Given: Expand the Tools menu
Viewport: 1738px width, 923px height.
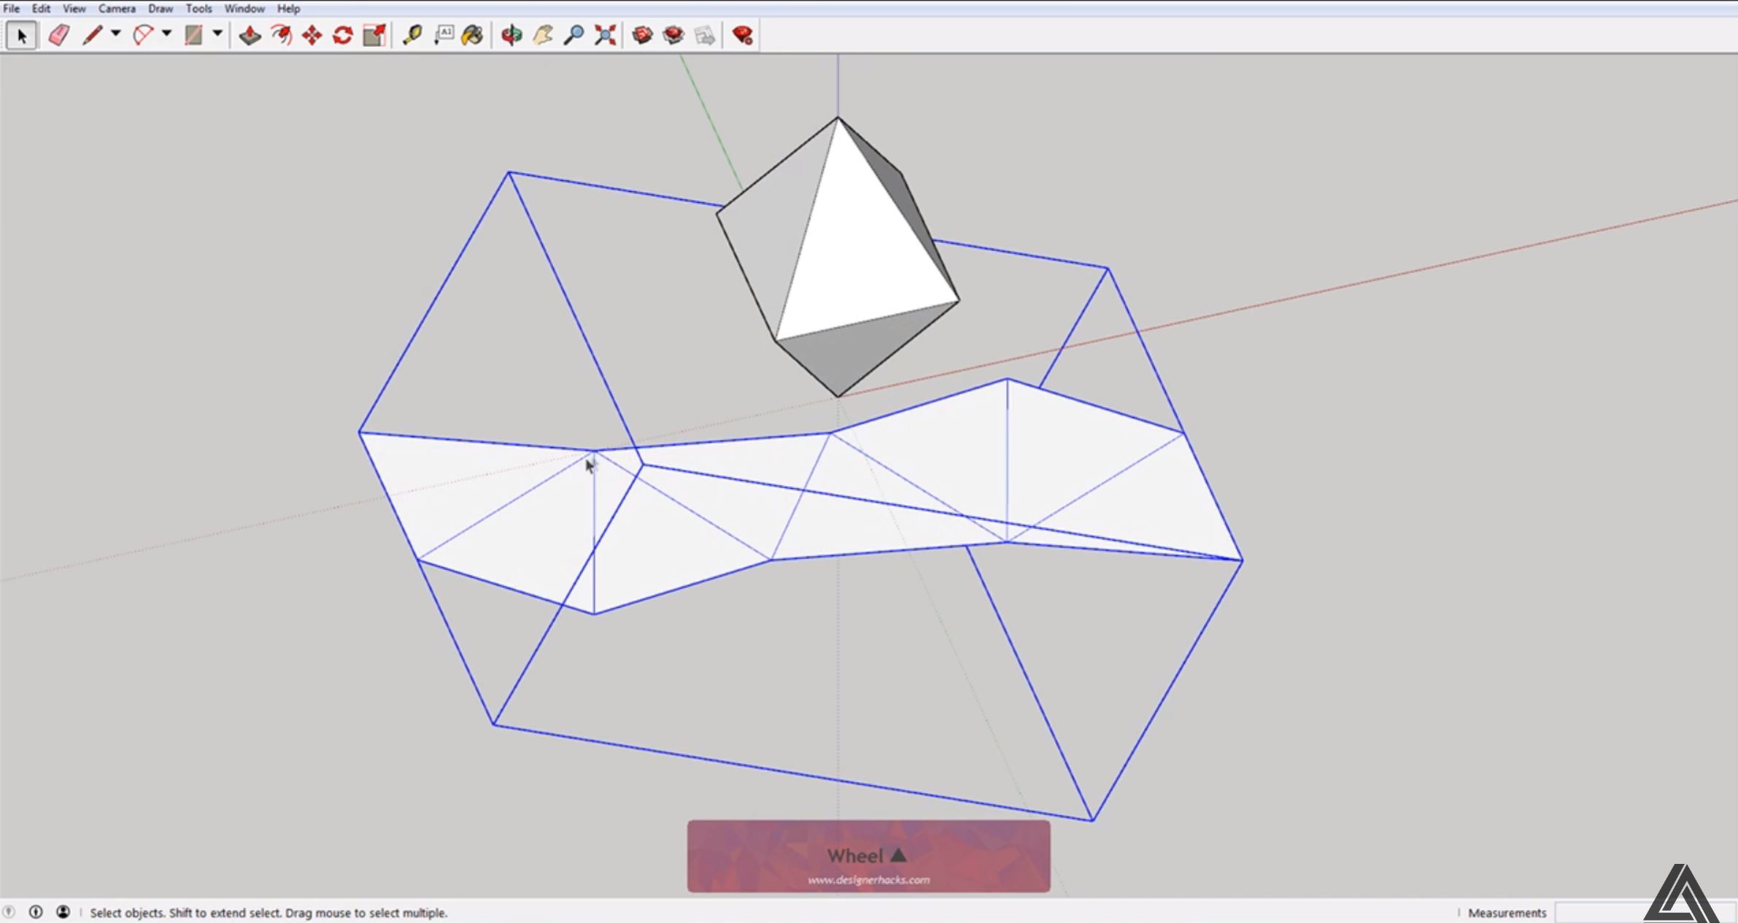Looking at the screenshot, I should pyautogui.click(x=198, y=8).
